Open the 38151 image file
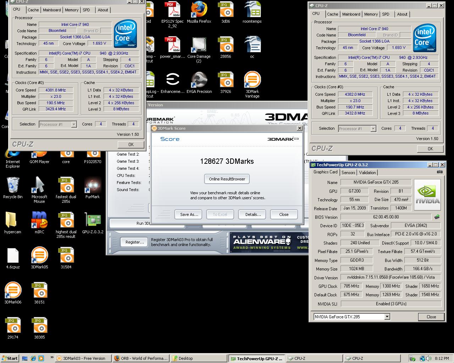The height and width of the screenshot is (363, 454). point(39,293)
